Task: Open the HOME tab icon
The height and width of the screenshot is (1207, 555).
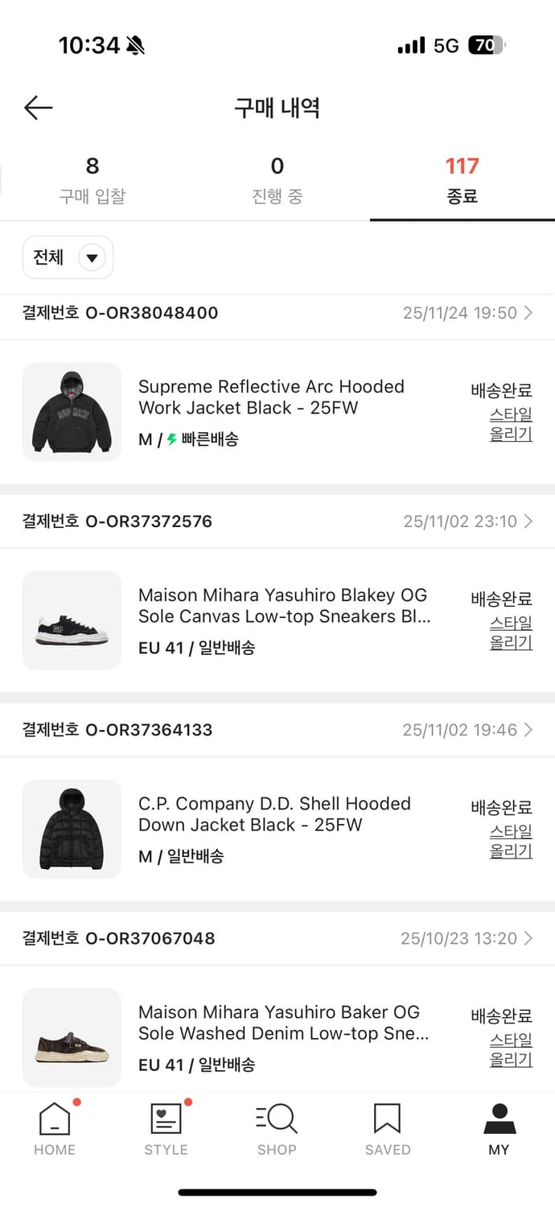Action: (x=54, y=1118)
